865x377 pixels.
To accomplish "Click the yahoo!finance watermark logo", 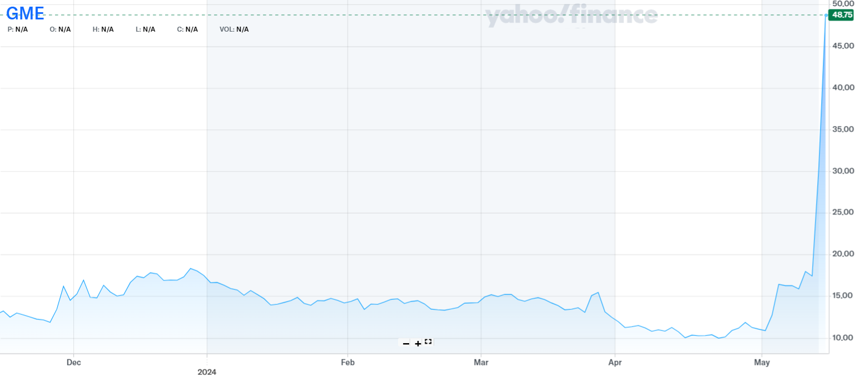I will tap(572, 16).
